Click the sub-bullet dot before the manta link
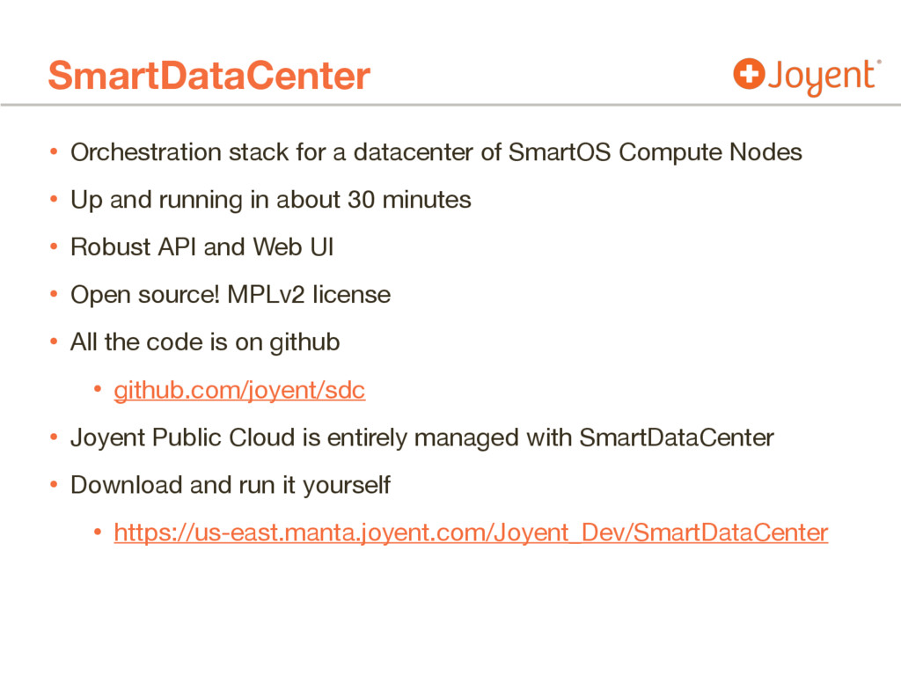Viewport: 901px width, 676px height. (98, 533)
